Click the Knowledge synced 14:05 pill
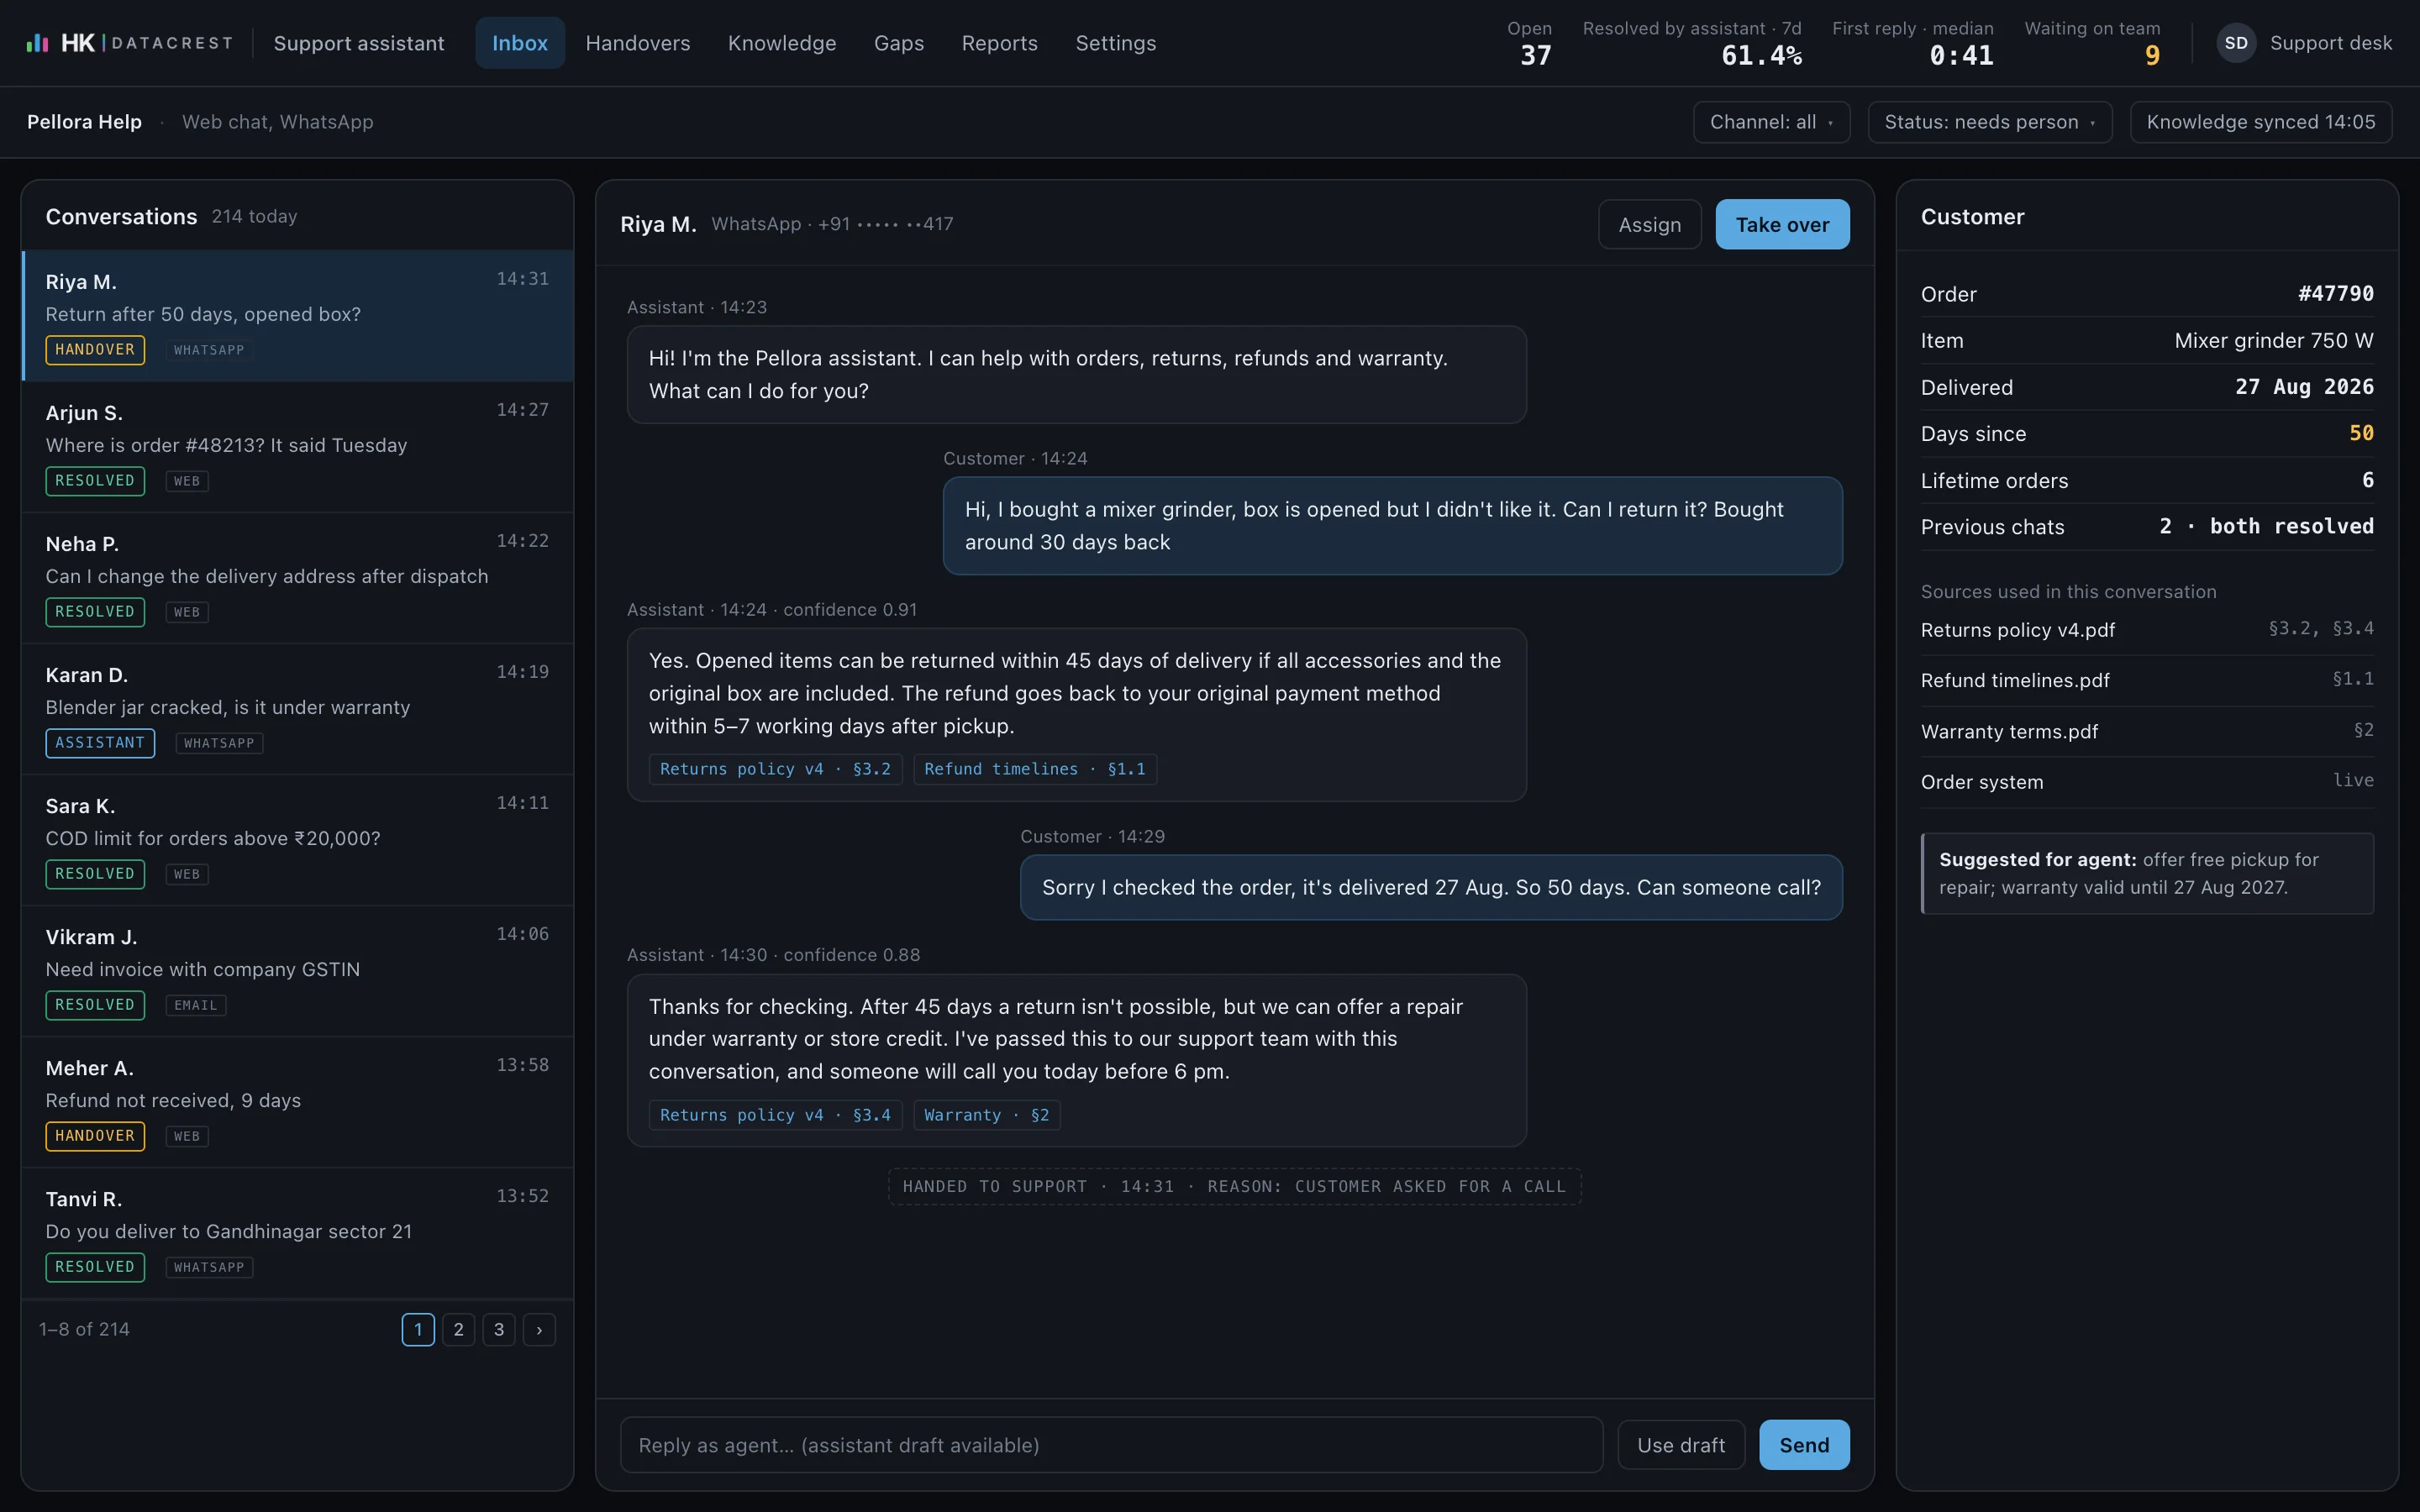The width and height of the screenshot is (2420, 1512). pos(2260,122)
